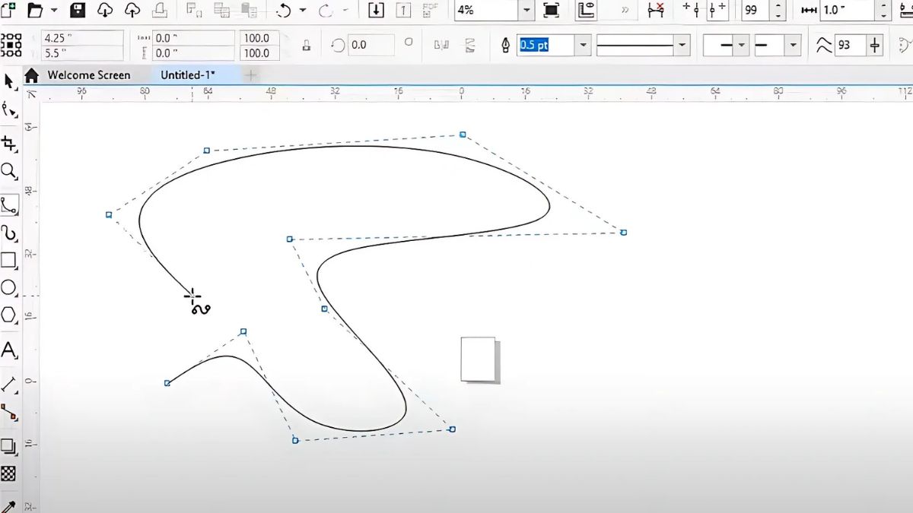This screenshot has width=913, height=513.
Task: Select the Parallel Dimension tool
Action: pyautogui.click(x=9, y=384)
